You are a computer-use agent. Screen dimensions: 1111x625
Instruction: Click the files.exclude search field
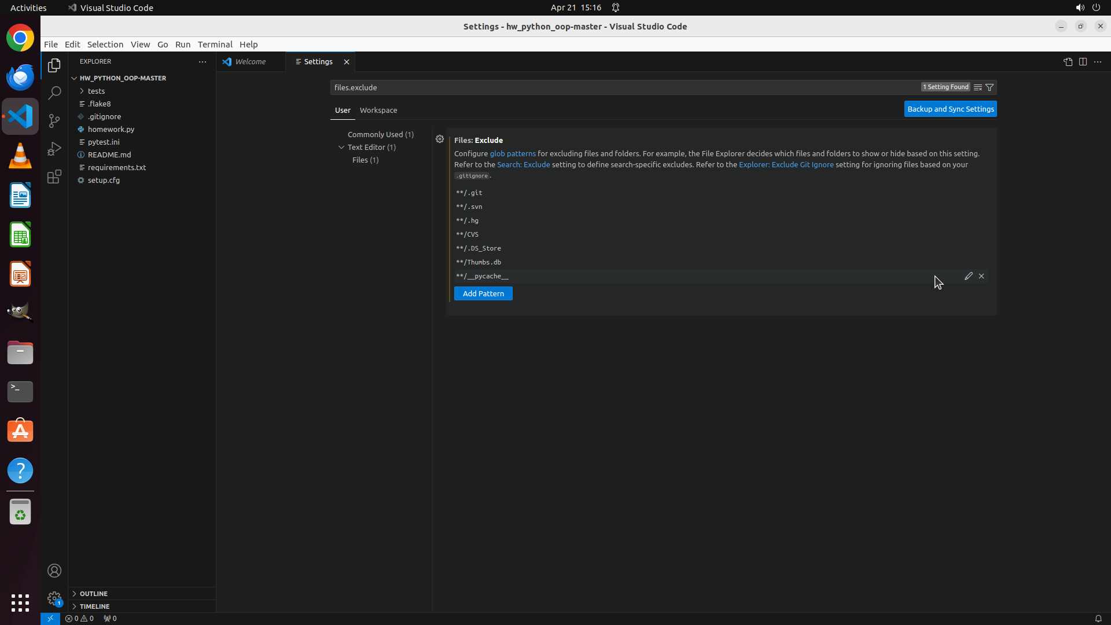pos(625,87)
